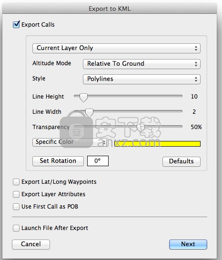This screenshot has height=260, width=222.
Task: Expand the Style Polylines dropdown
Action: 141,79
